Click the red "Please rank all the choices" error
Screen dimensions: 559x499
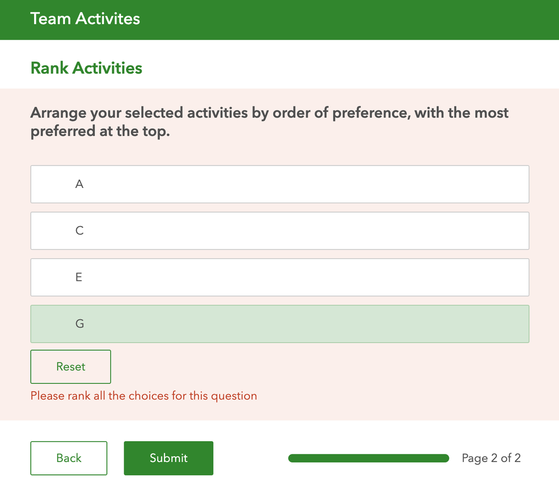(144, 396)
